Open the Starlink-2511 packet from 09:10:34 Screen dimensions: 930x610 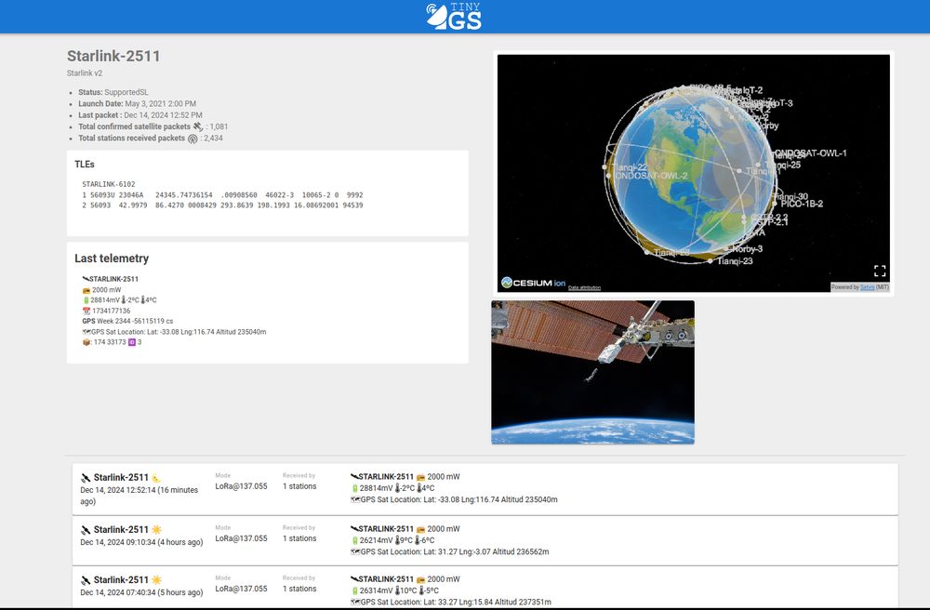tap(485, 540)
